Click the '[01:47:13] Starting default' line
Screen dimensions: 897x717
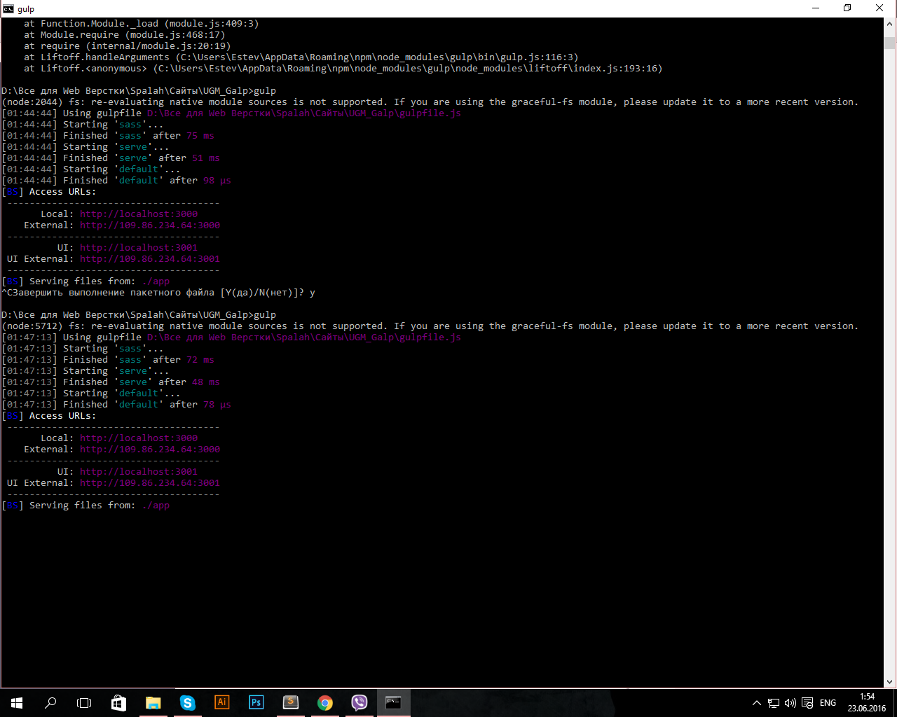pos(91,394)
